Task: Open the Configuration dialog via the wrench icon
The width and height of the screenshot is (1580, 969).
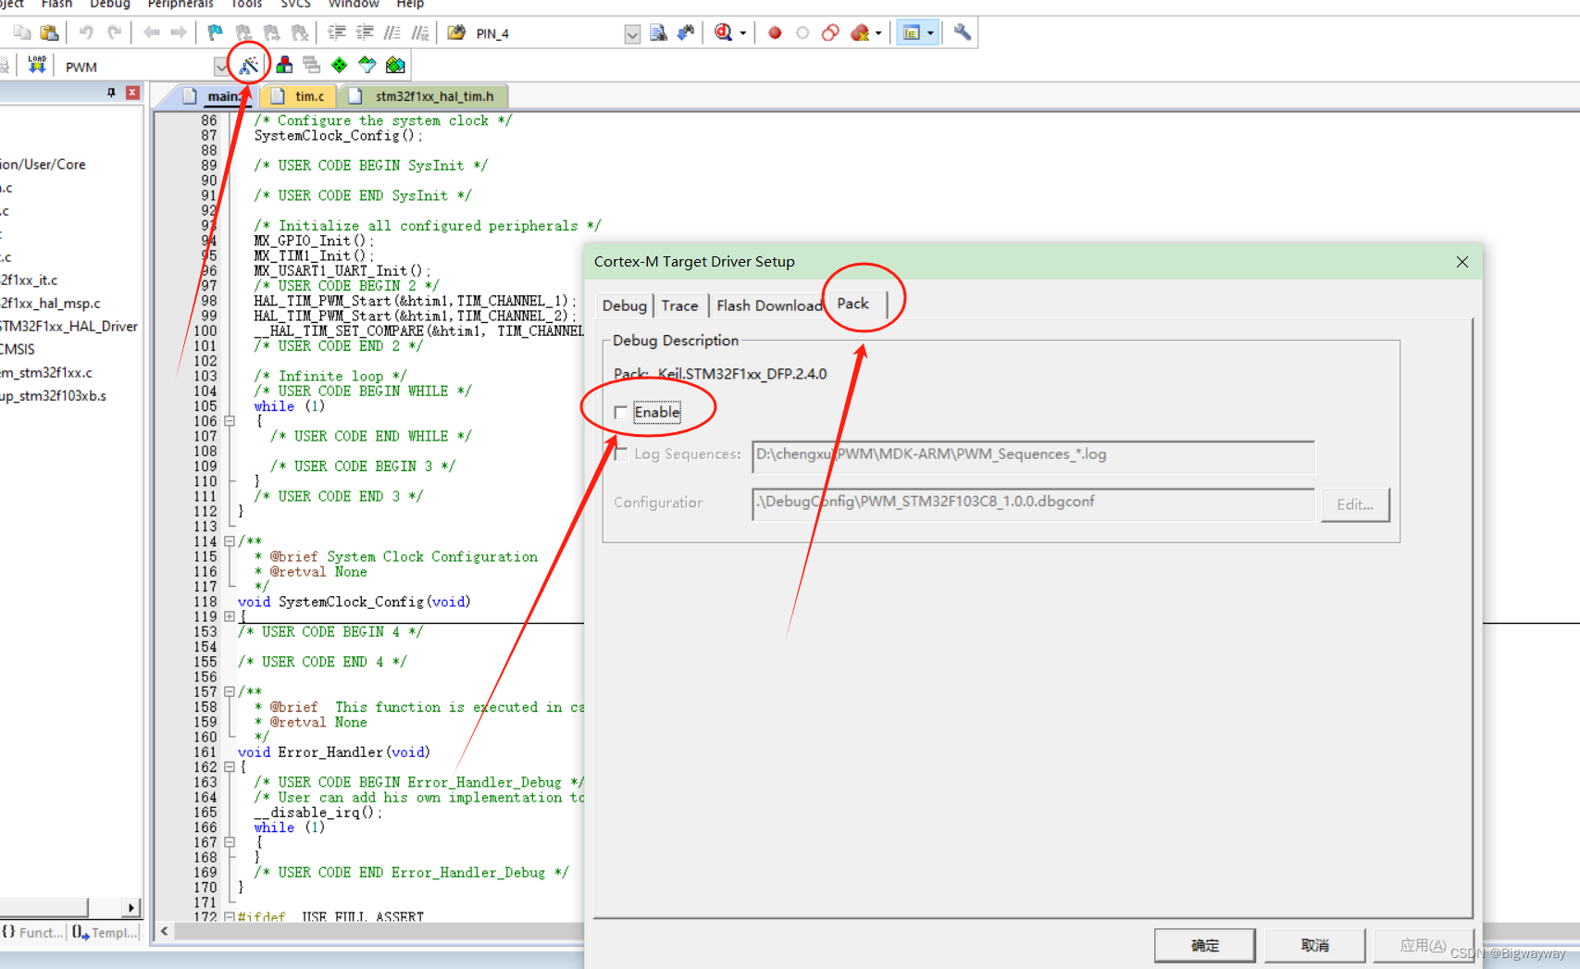Action: (961, 32)
